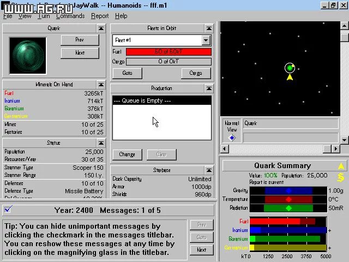Click the Germanium mineral concentration bar
Screen dimensions: 349x262
point(288,248)
